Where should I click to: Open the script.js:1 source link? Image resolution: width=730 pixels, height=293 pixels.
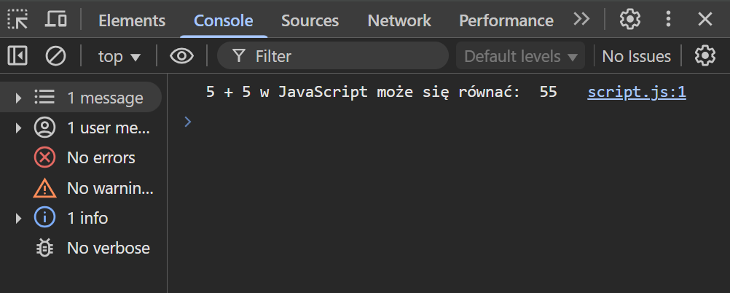pos(637,93)
